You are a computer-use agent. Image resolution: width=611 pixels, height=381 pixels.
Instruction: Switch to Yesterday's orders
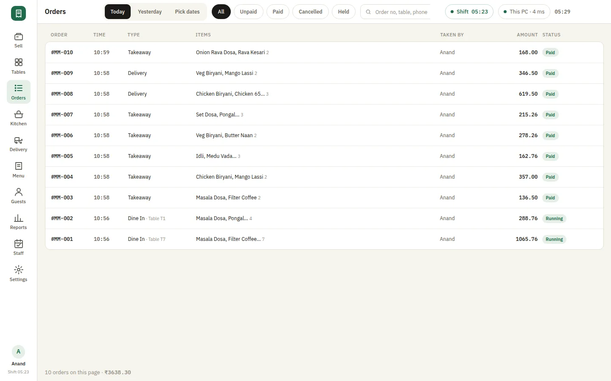click(150, 12)
